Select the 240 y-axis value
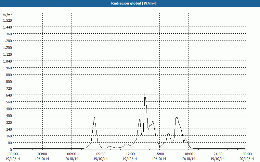 pos(9,129)
